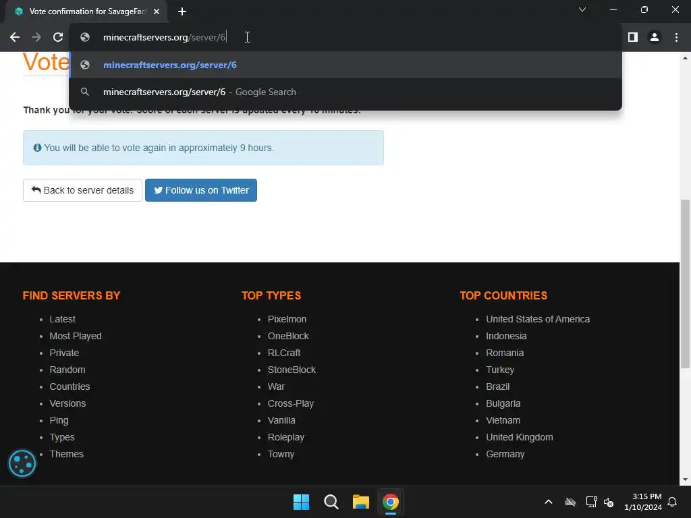Image resolution: width=691 pixels, height=518 pixels.
Task: Show hidden system tray icons
Action: (549, 502)
